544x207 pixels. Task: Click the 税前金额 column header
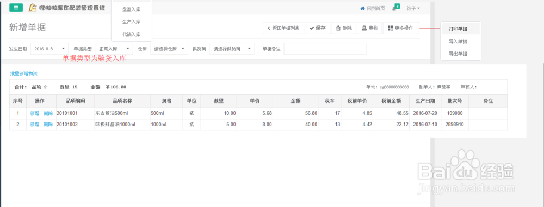[391, 101]
